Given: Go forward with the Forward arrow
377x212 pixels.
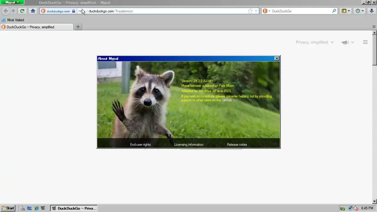Looking at the screenshot, I should 13,11.
